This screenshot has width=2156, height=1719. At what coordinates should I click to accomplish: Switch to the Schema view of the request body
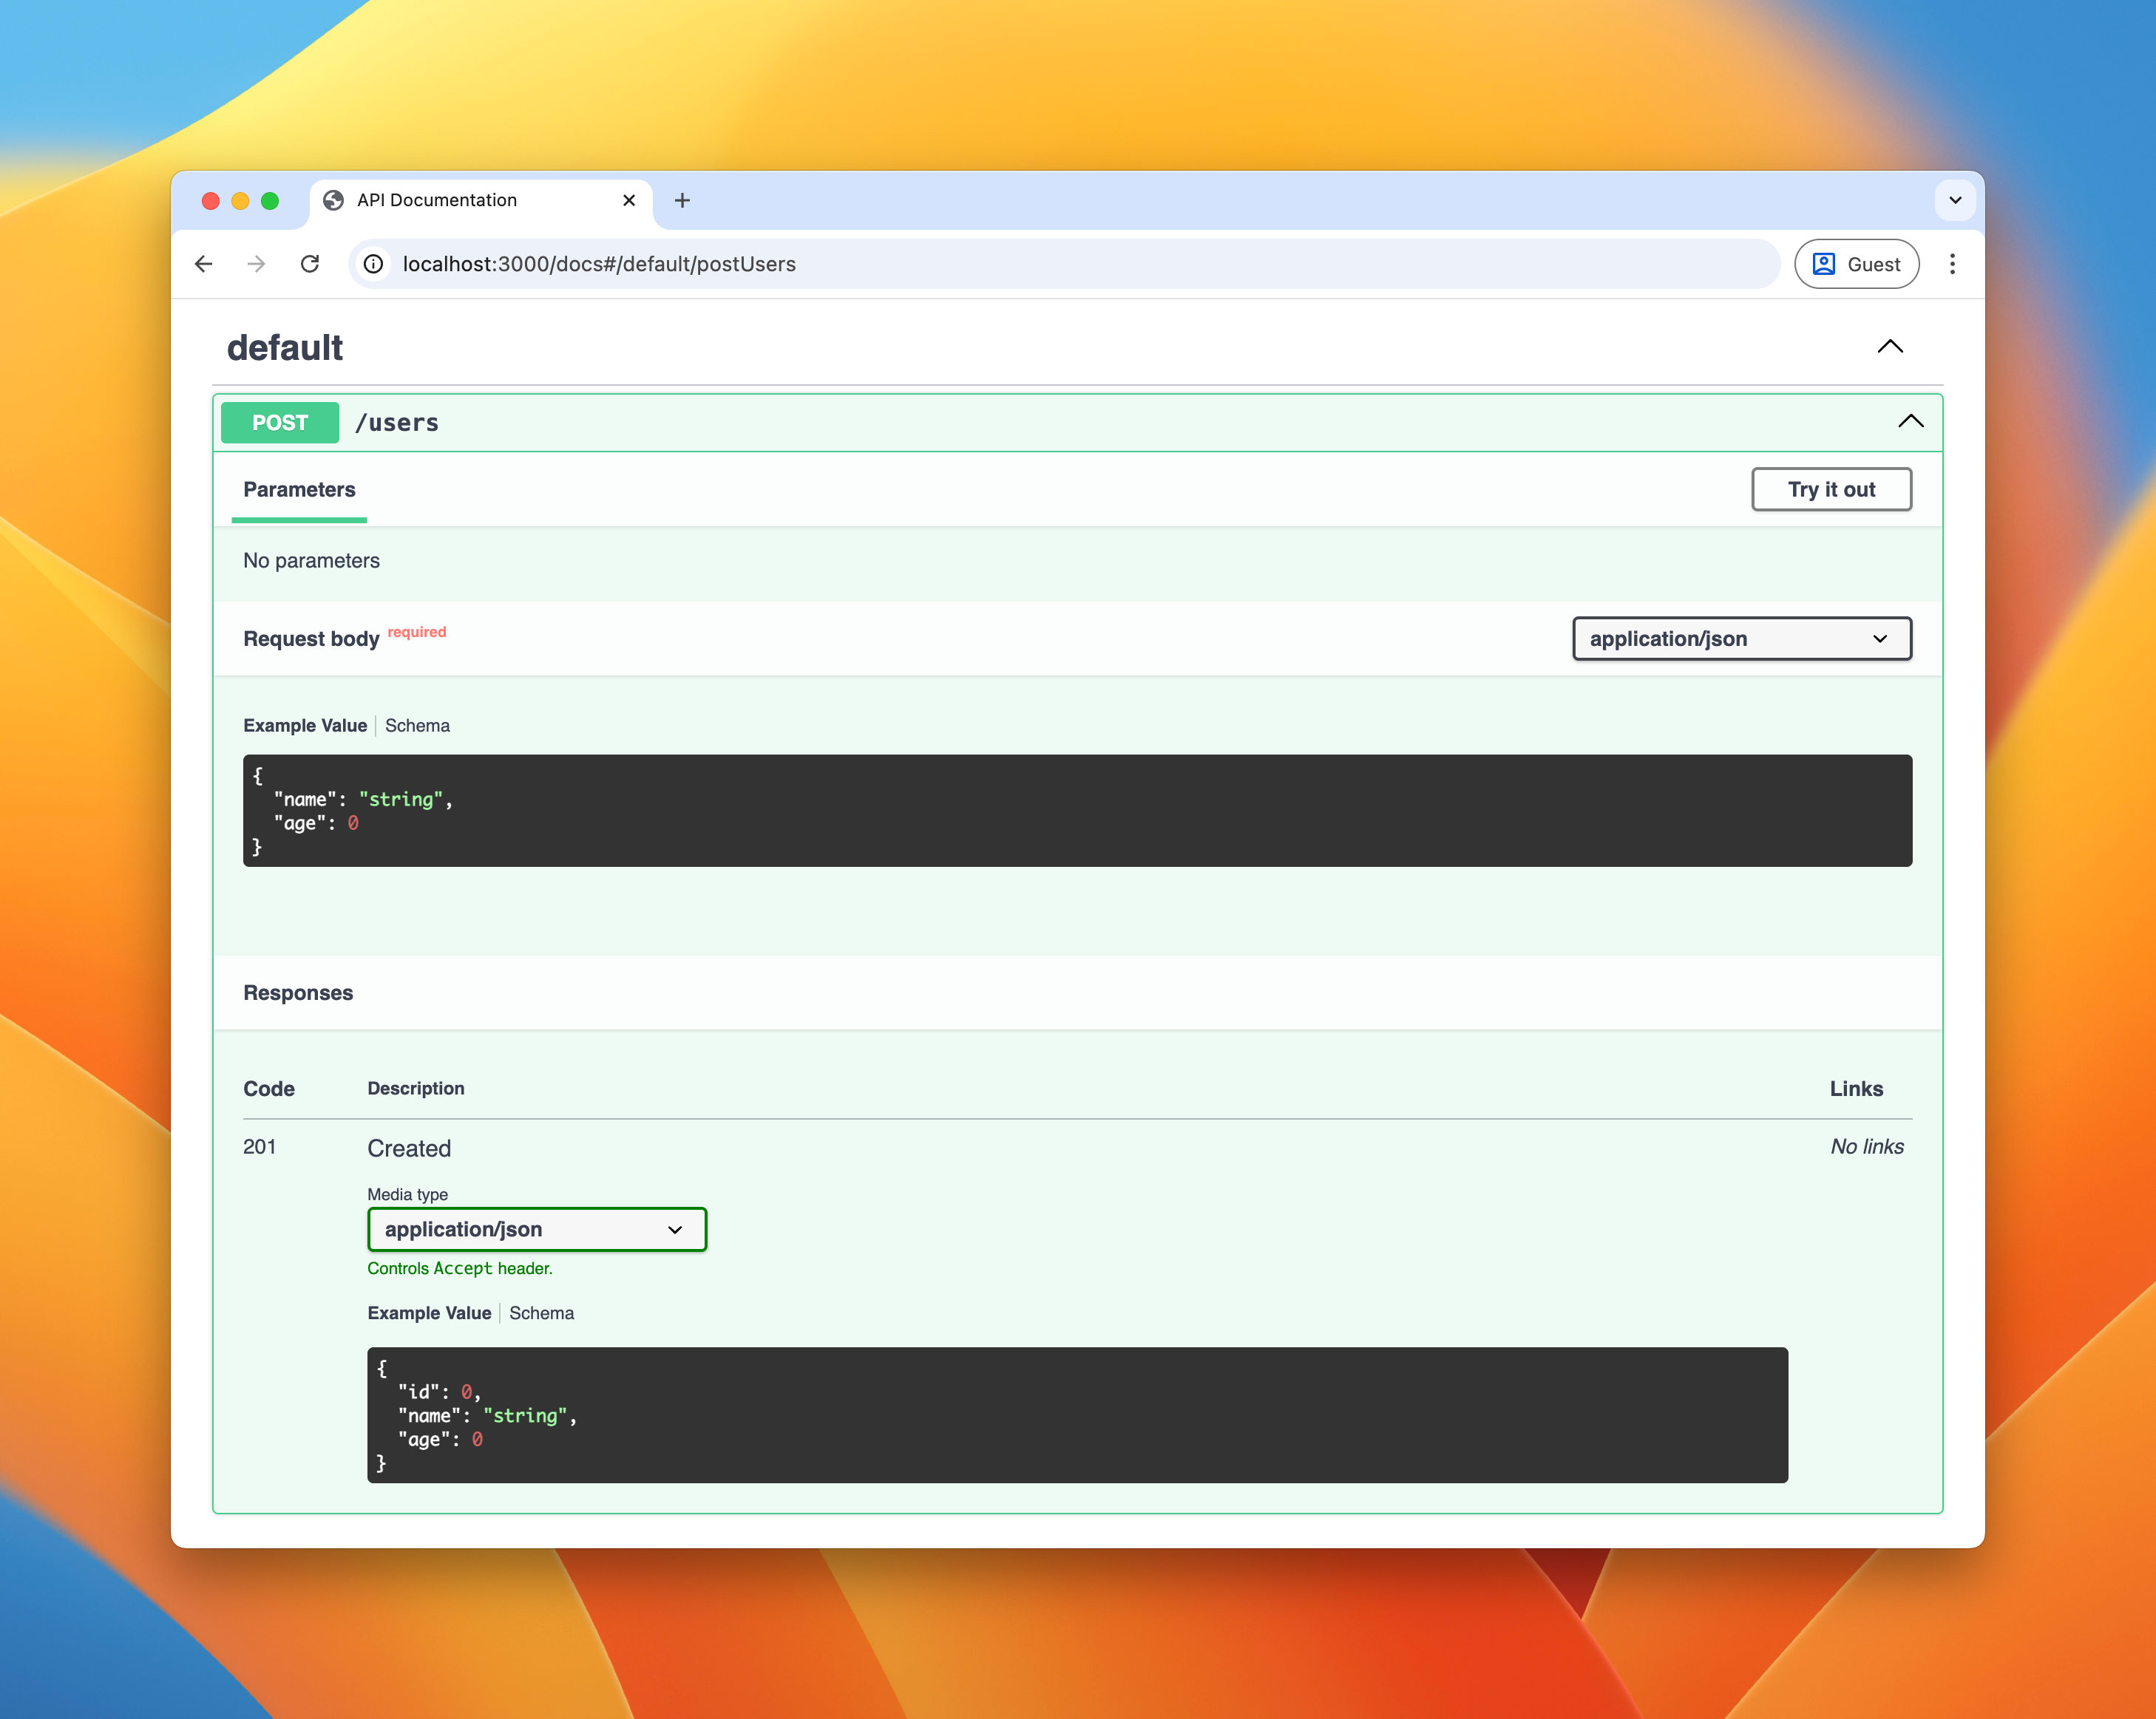click(417, 726)
